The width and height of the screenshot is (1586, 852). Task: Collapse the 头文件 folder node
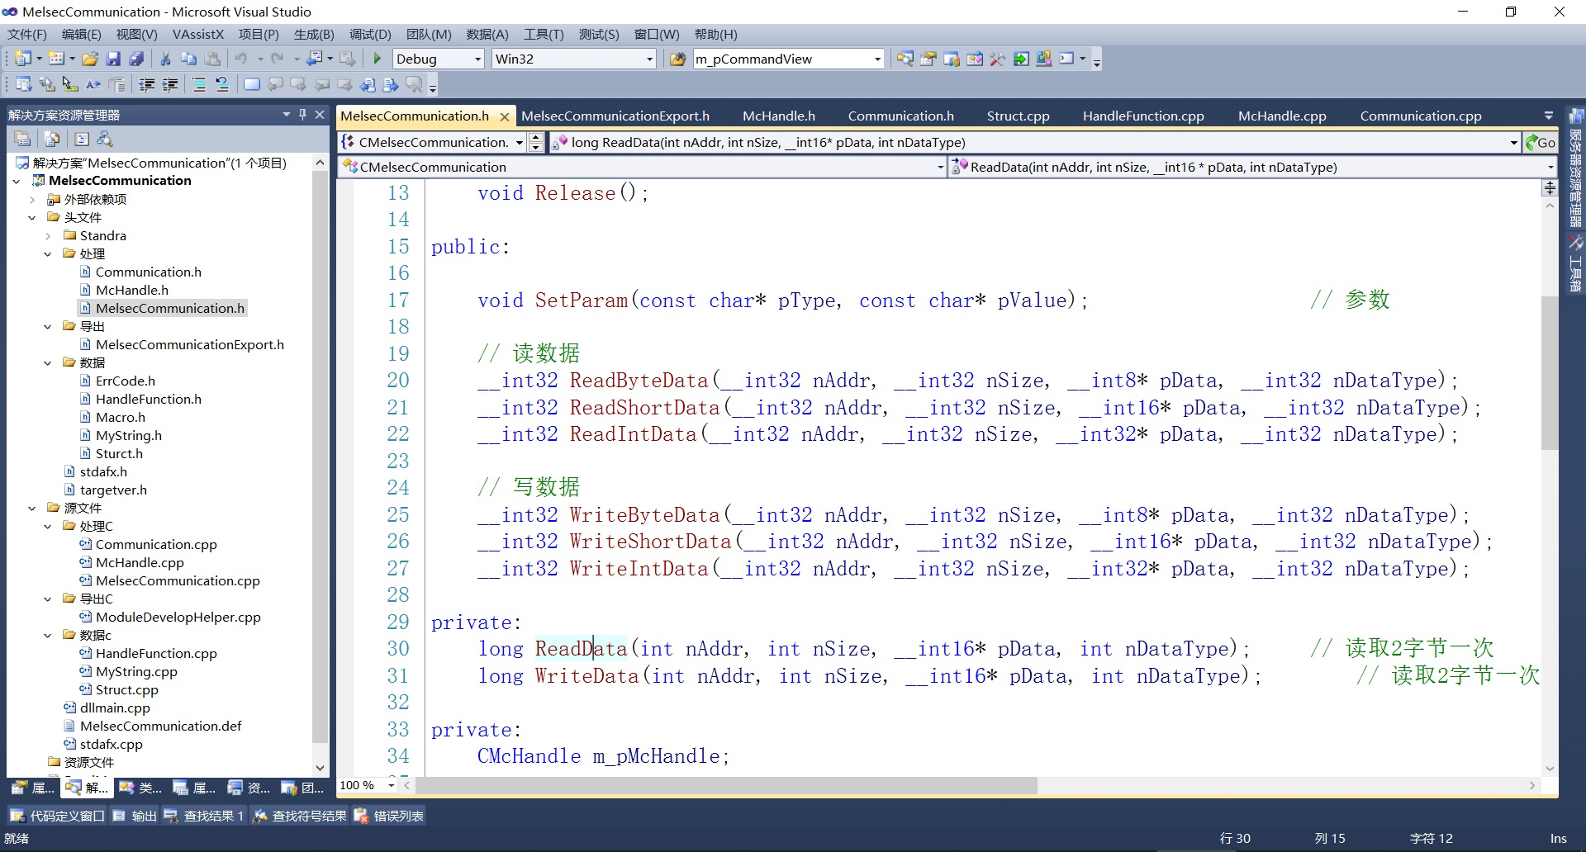(32, 217)
